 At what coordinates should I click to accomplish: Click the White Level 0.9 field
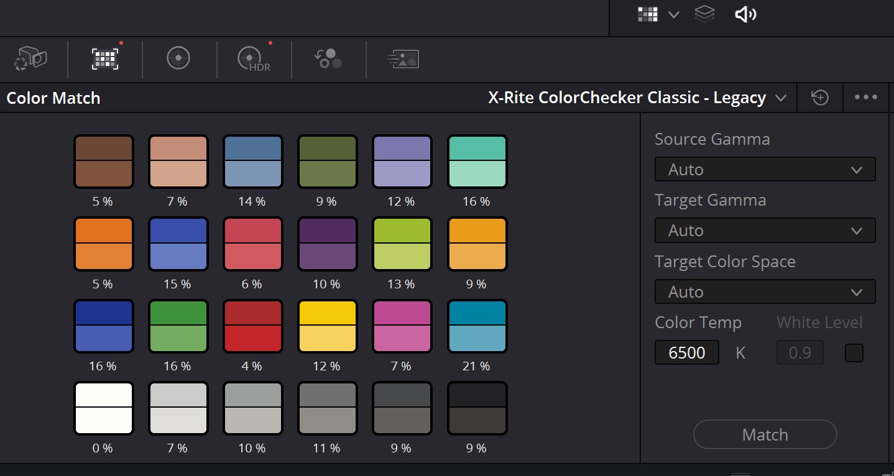coord(800,352)
